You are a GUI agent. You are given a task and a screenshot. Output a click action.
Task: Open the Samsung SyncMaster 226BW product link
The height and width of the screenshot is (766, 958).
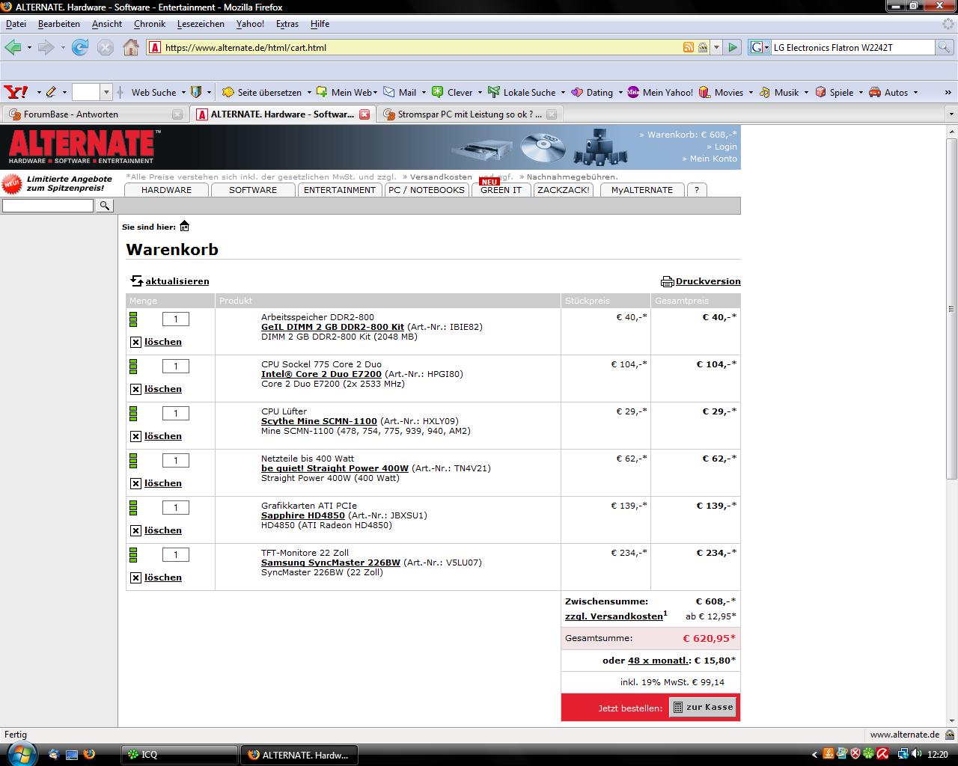pos(331,563)
